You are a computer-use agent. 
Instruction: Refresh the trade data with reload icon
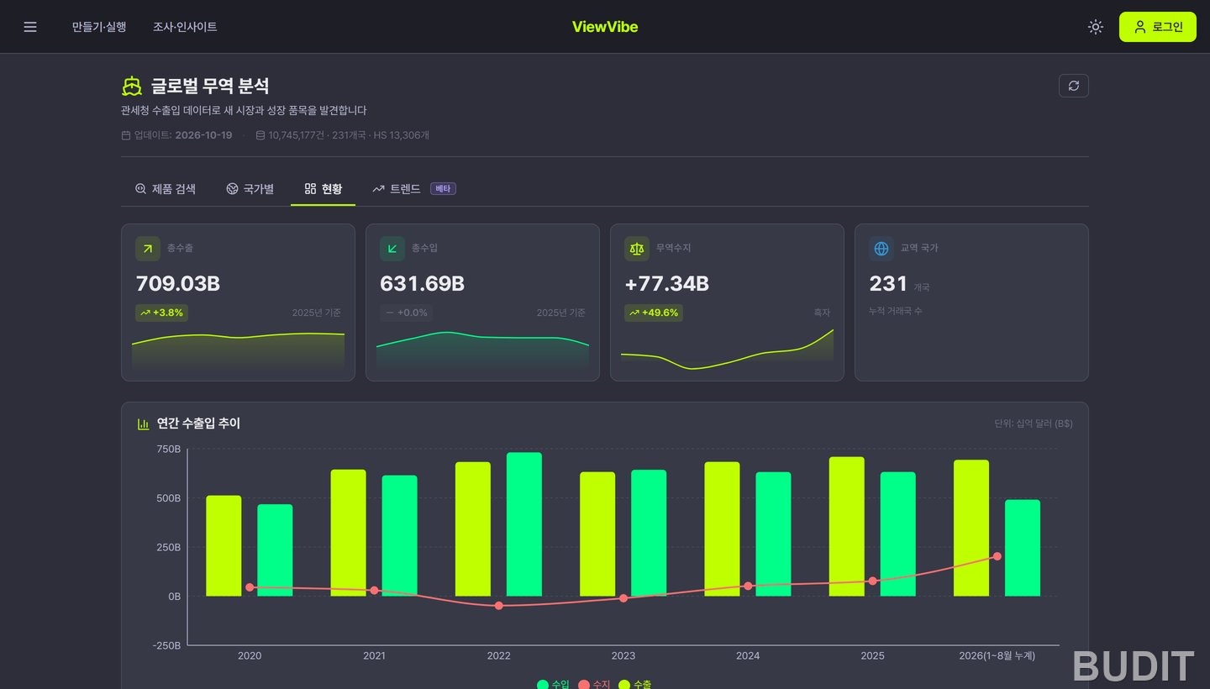pyautogui.click(x=1074, y=86)
